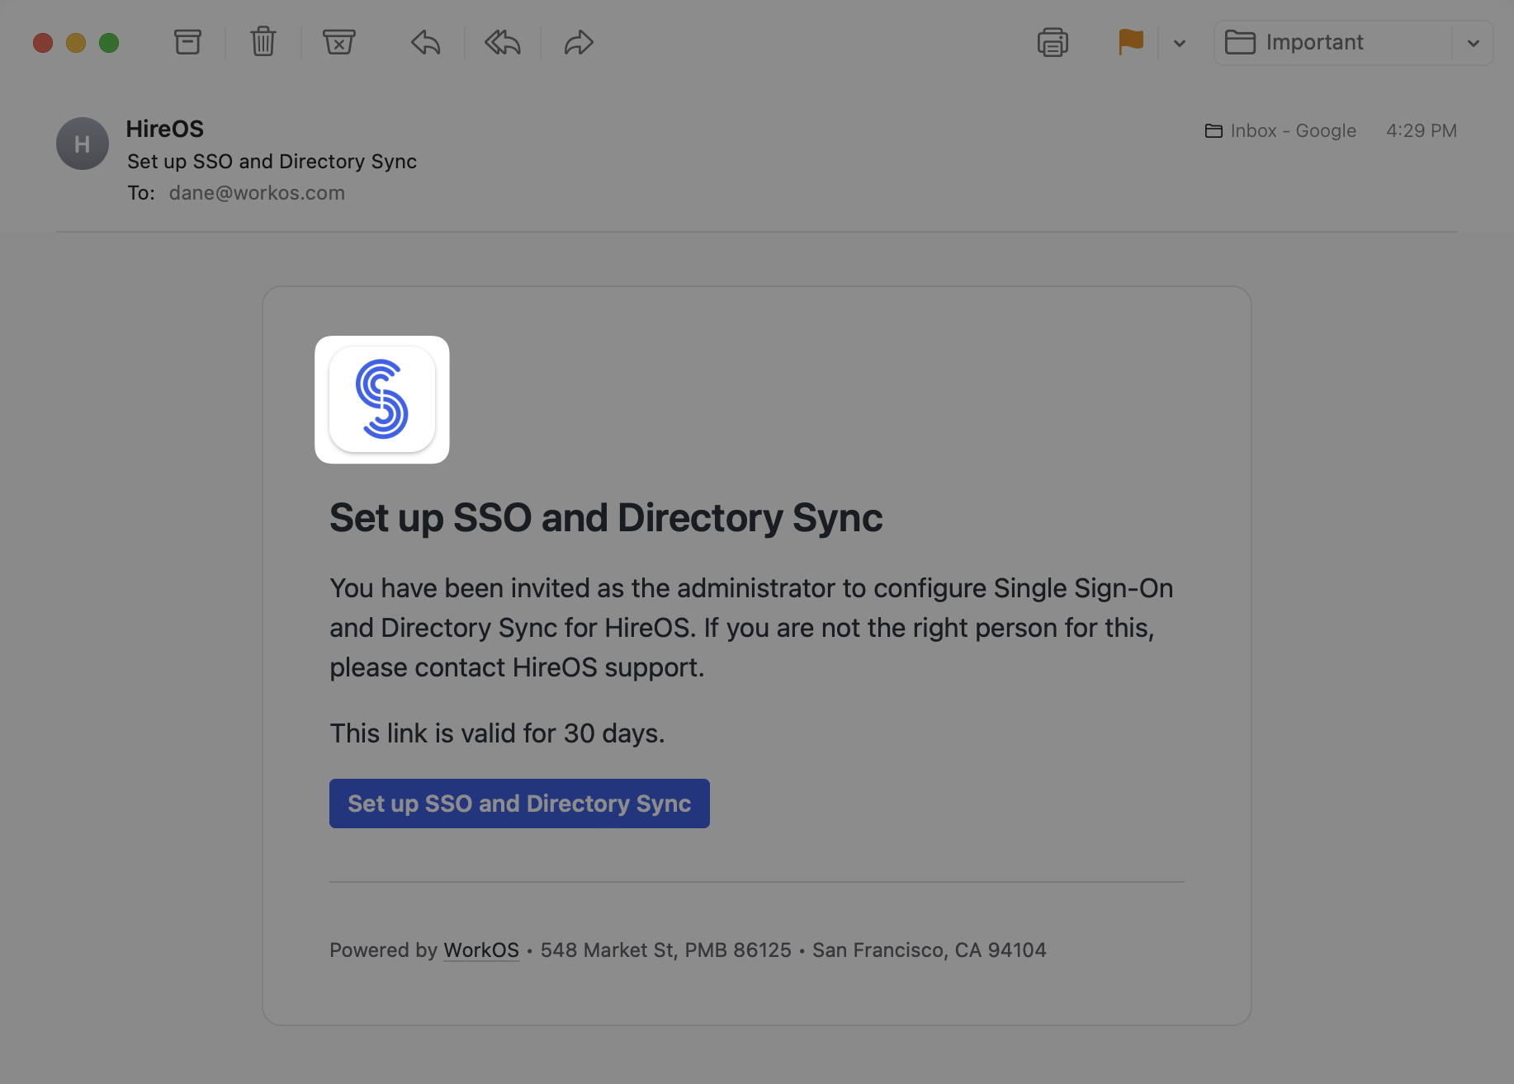The image size is (1514, 1084).
Task: Click recipient dane@workos.com address
Action: pos(257,193)
